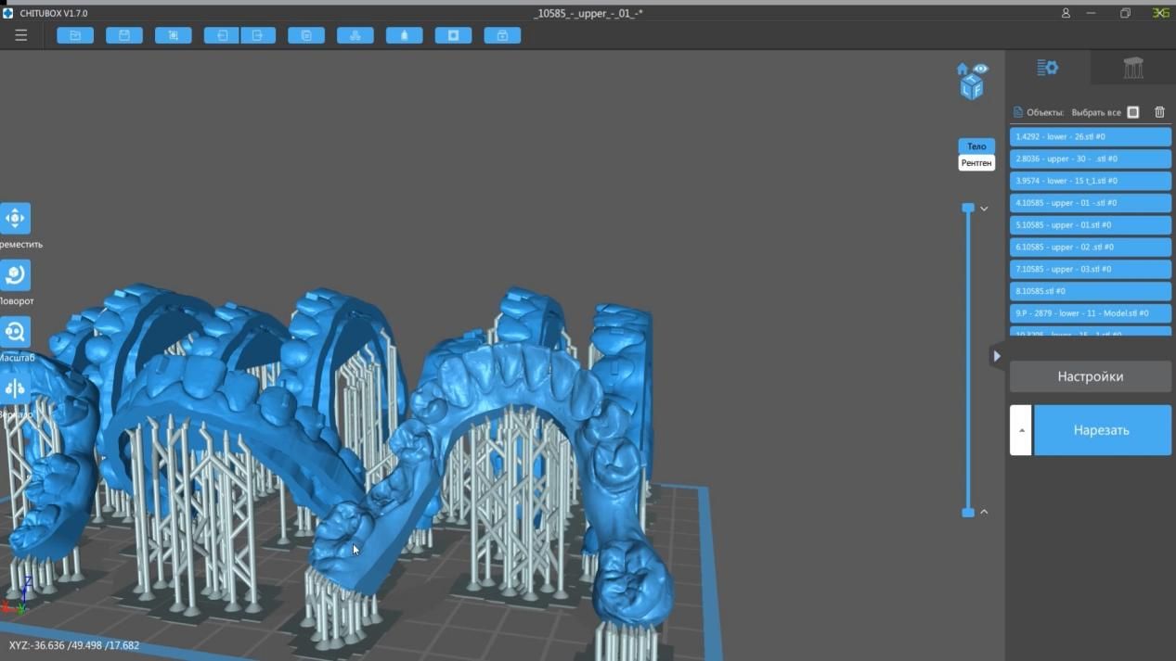Viewport: 1176px width, 661px height.
Task: Click the top handle of layer slider
Action: coord(968,209)
